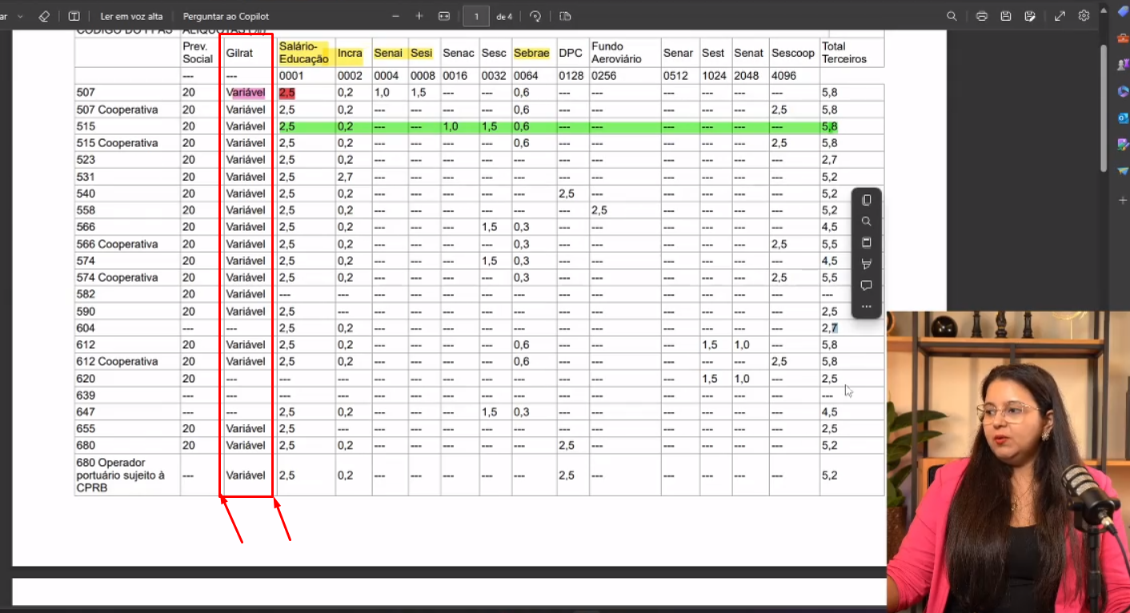Click the third icon in the floating mini toolbar
Viewport: 1130px width, 613px height.
click(866, 242)
